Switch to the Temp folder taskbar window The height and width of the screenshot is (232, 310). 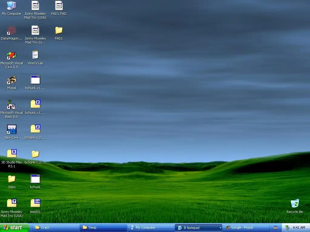coord(103,227)
